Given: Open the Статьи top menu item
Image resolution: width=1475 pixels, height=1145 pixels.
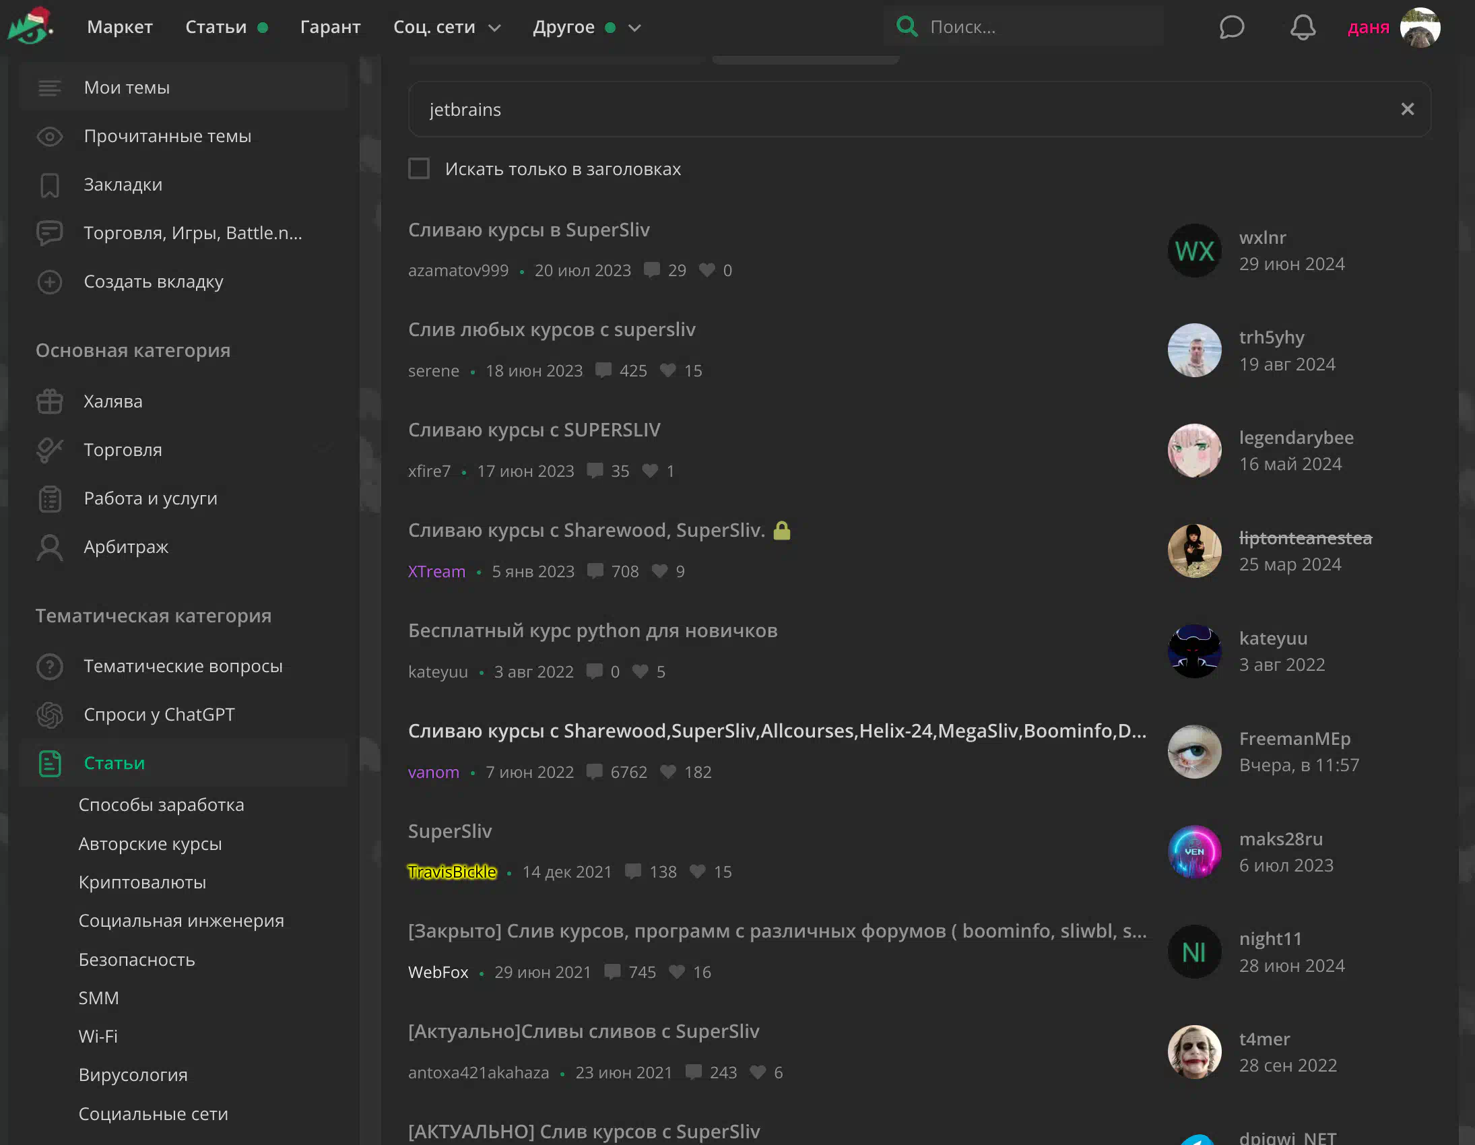Looking at the screenshot, I should click(216, 27).
